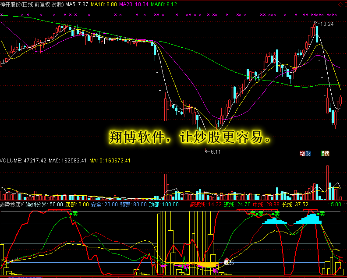Image resolution: width=347 pixels, height=278 pixels.
Task: Click the 底部: 0.00 value
Action: [77, 204]
